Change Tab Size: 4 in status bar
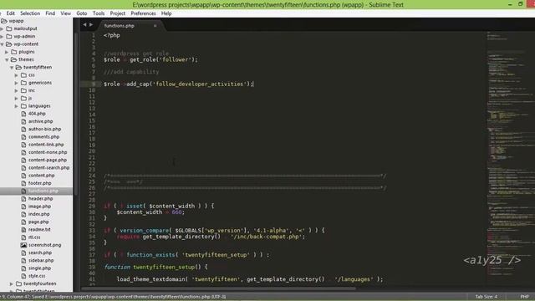 coord(487,297)
